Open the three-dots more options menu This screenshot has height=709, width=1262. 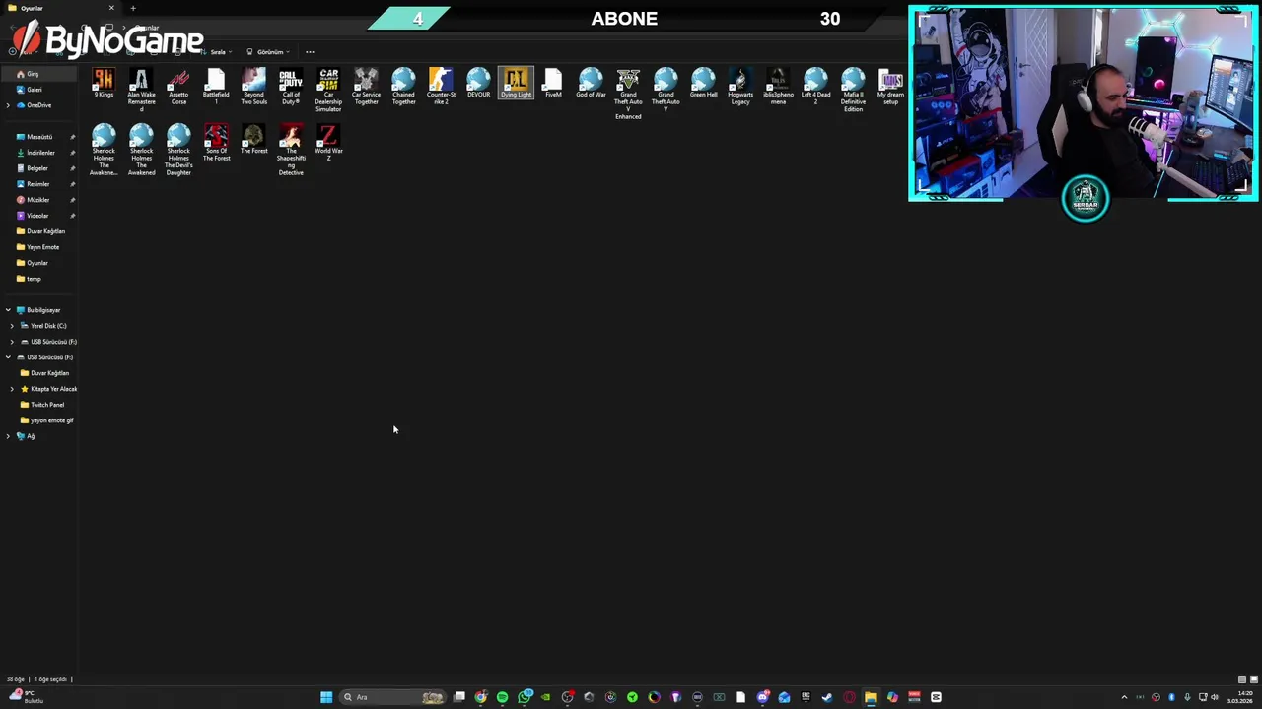tap(310, 52)
